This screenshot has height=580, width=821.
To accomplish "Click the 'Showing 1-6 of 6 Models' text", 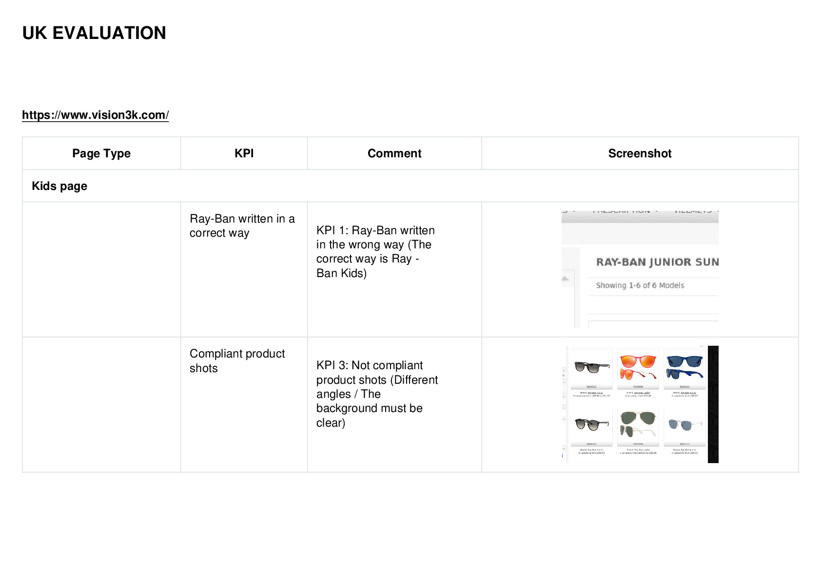I will 640,285.
